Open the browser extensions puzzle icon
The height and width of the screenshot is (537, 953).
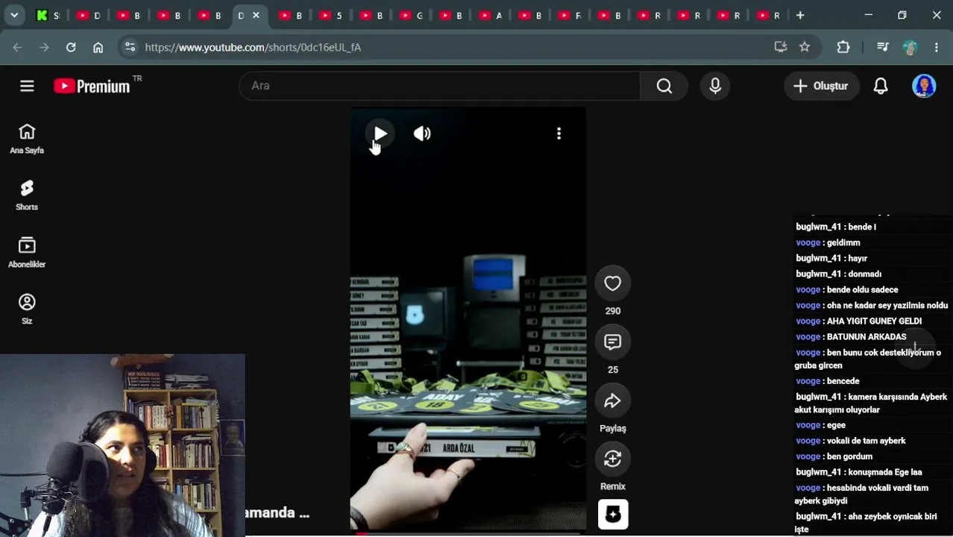[x=843, y=47]
